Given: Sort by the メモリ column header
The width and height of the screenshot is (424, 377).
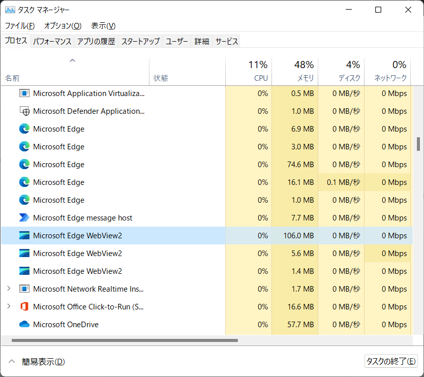Looking at the screenshot, I should 295,72.
